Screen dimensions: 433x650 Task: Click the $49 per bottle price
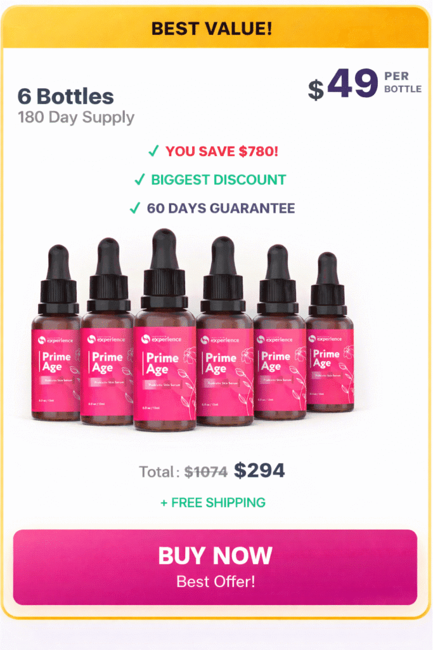point(365,84)
